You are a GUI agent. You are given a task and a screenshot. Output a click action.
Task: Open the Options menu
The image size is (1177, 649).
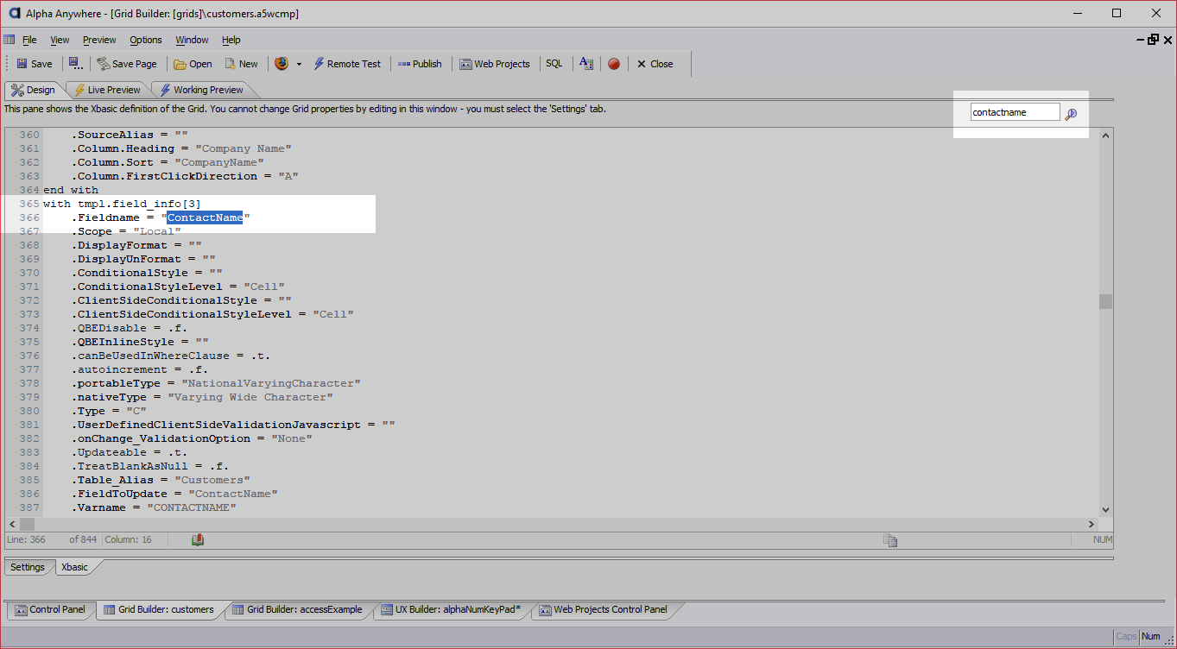(x=146, y=40)
